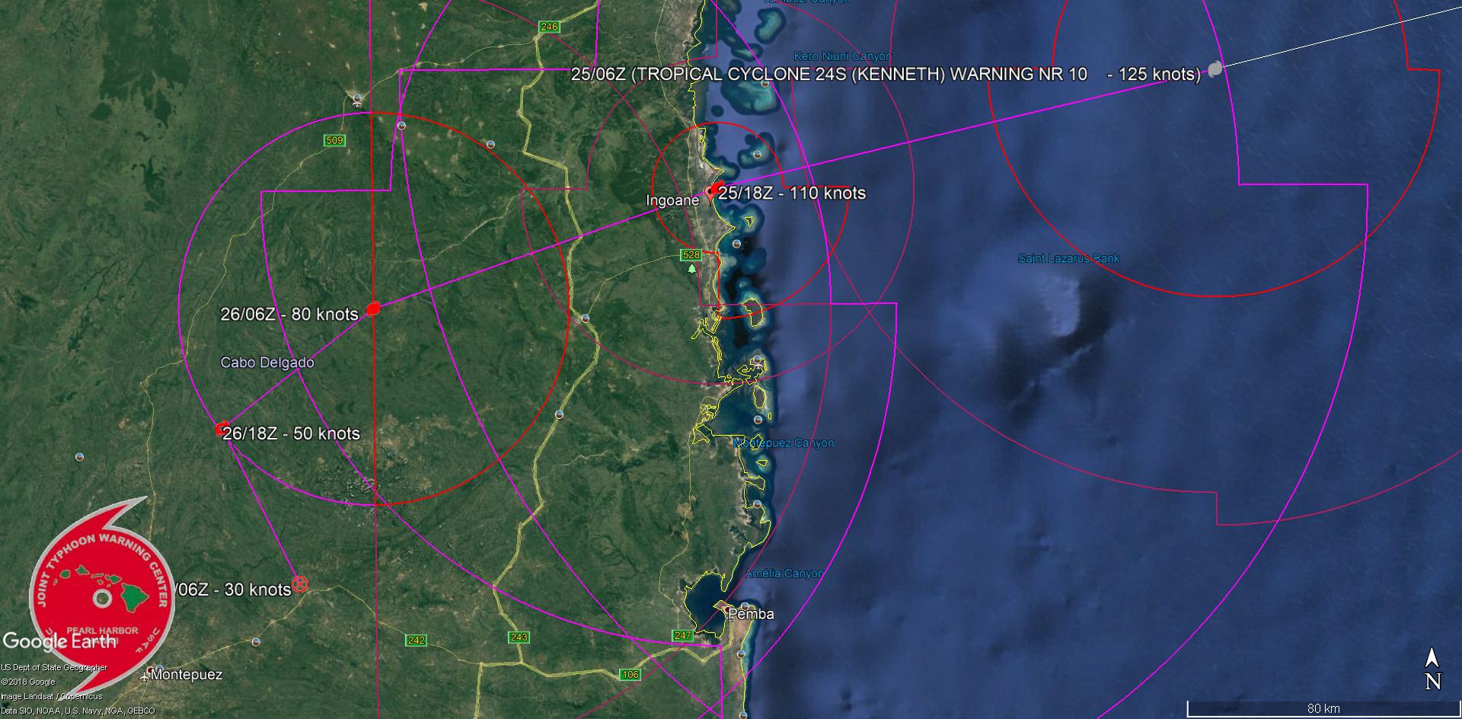The width and height of the screenshot is (1462, 719).
Task: Click the gray 25/06Z cyclone position marker
Action: (1215, 69)
